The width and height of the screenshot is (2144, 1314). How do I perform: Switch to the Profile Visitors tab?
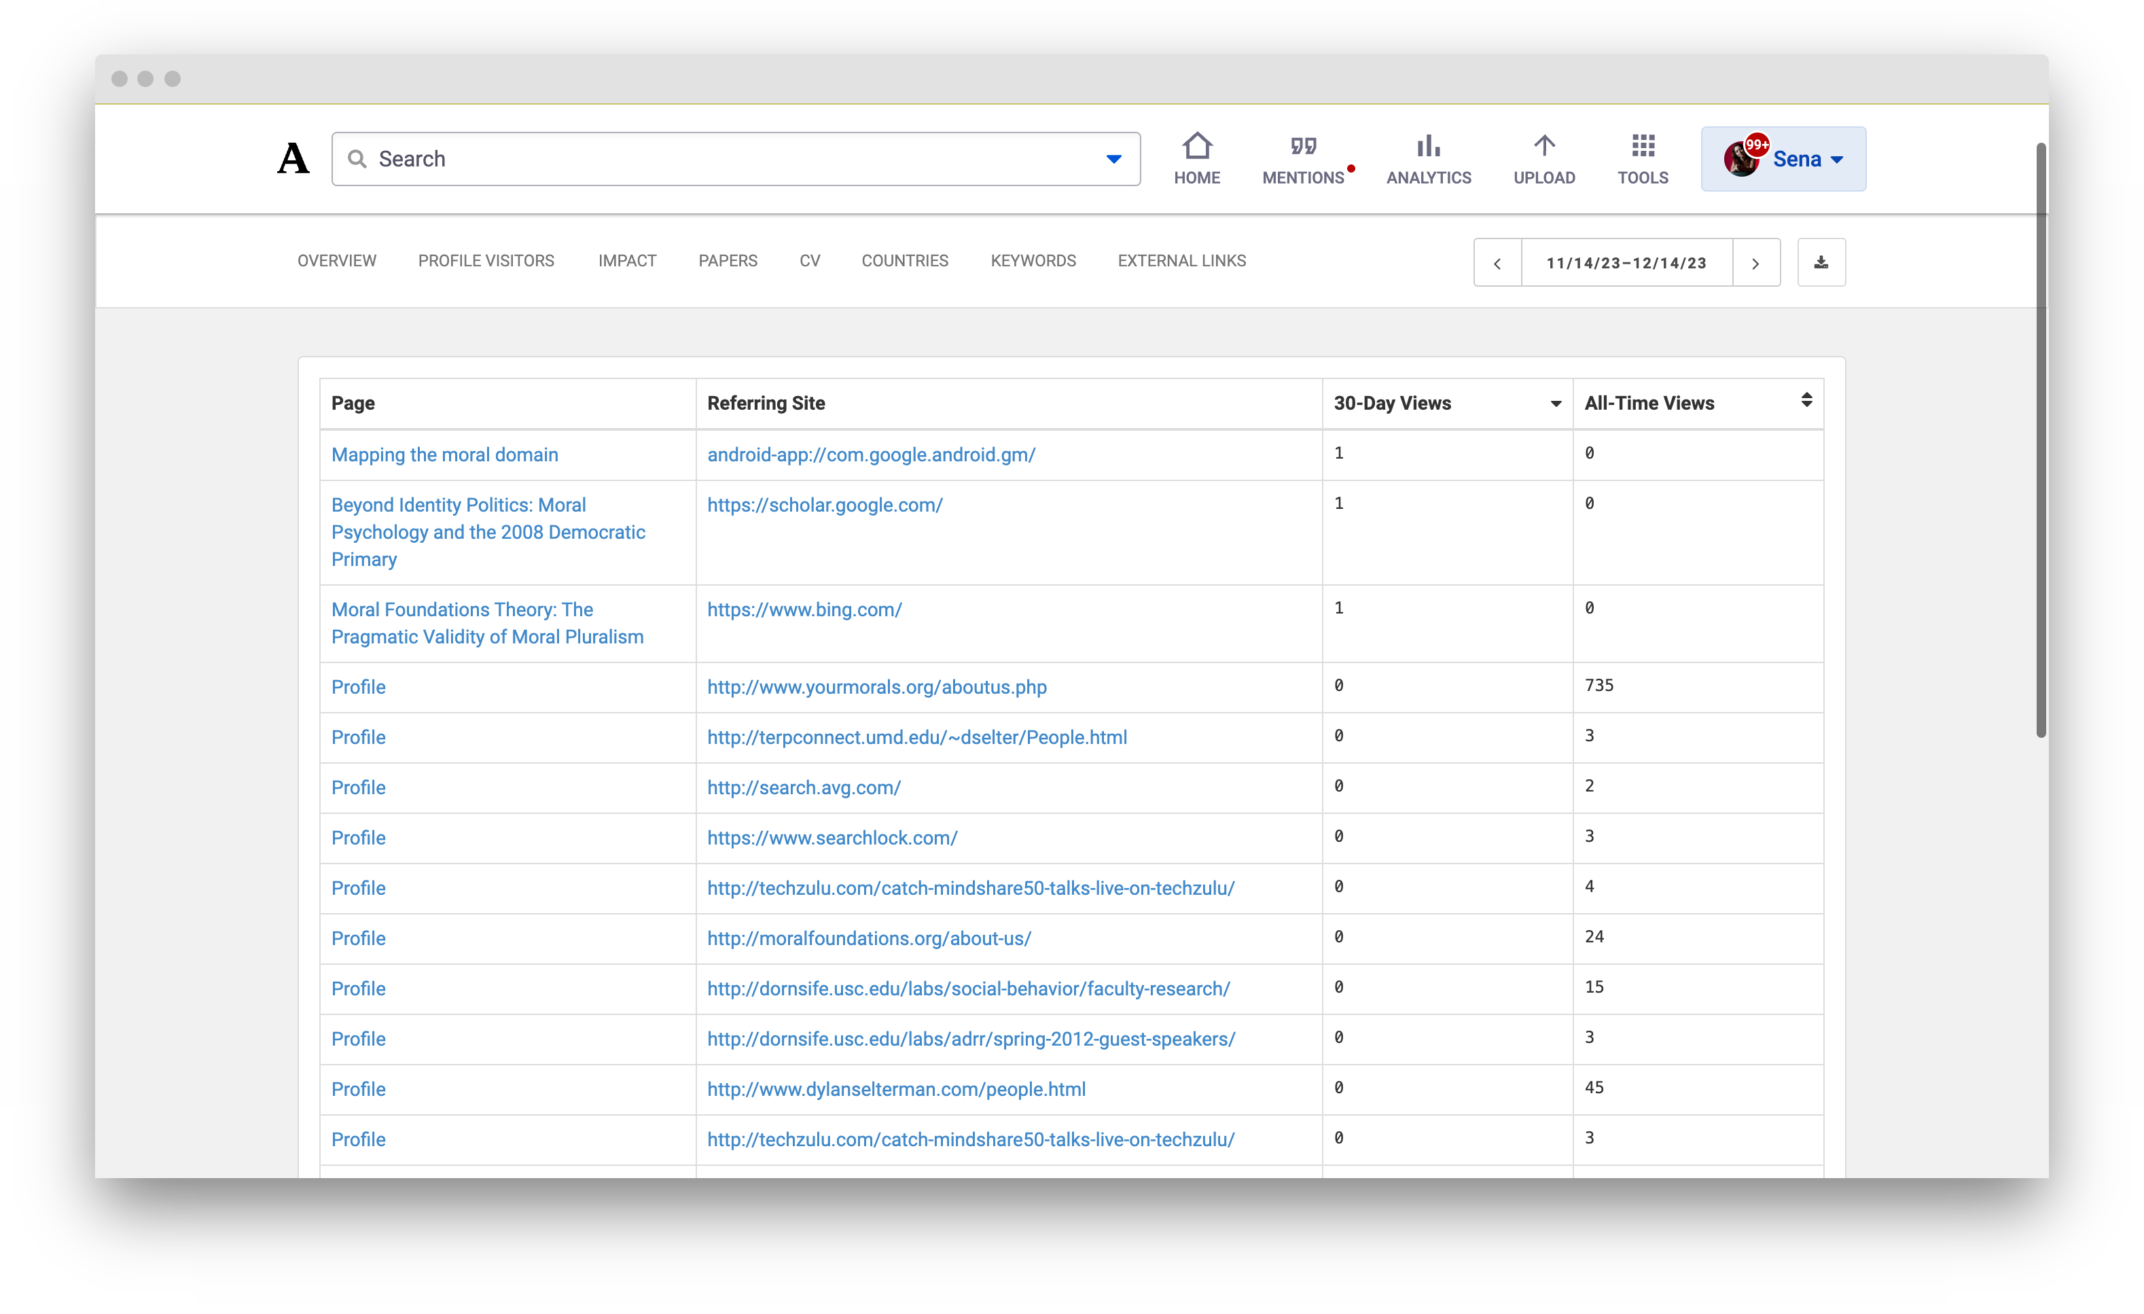point(486,260)
